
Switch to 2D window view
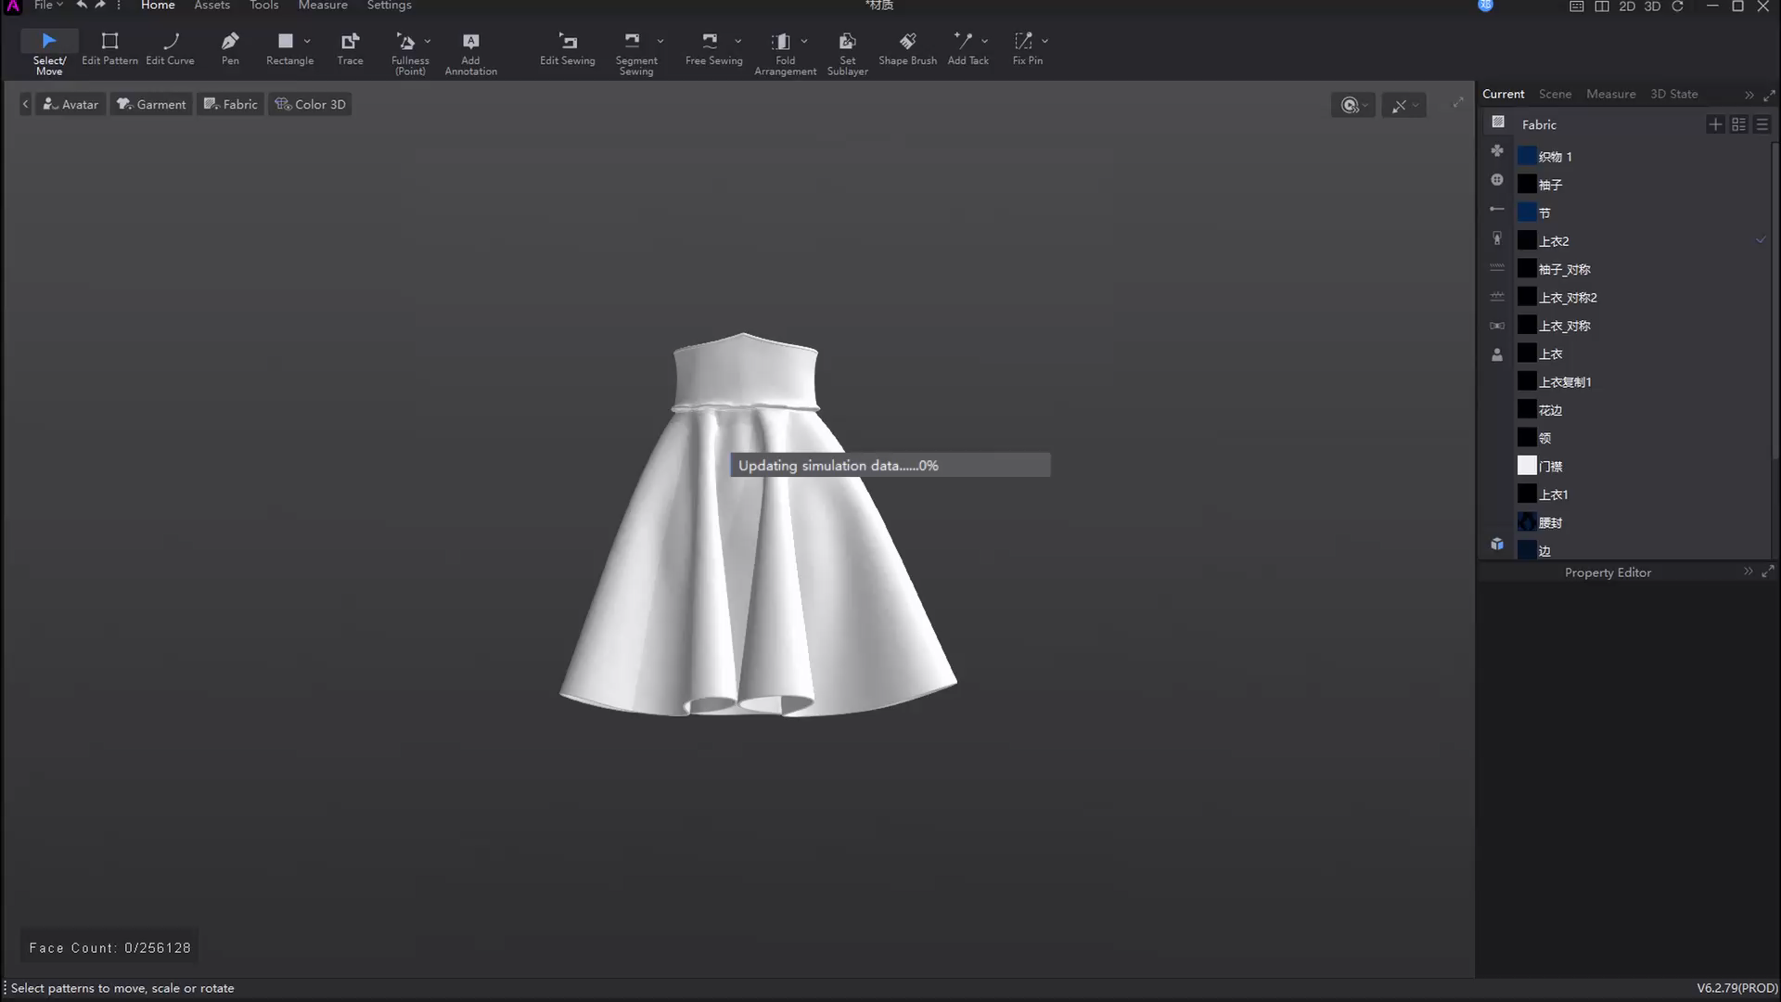pyautogui.click(x=1627, y=6)
